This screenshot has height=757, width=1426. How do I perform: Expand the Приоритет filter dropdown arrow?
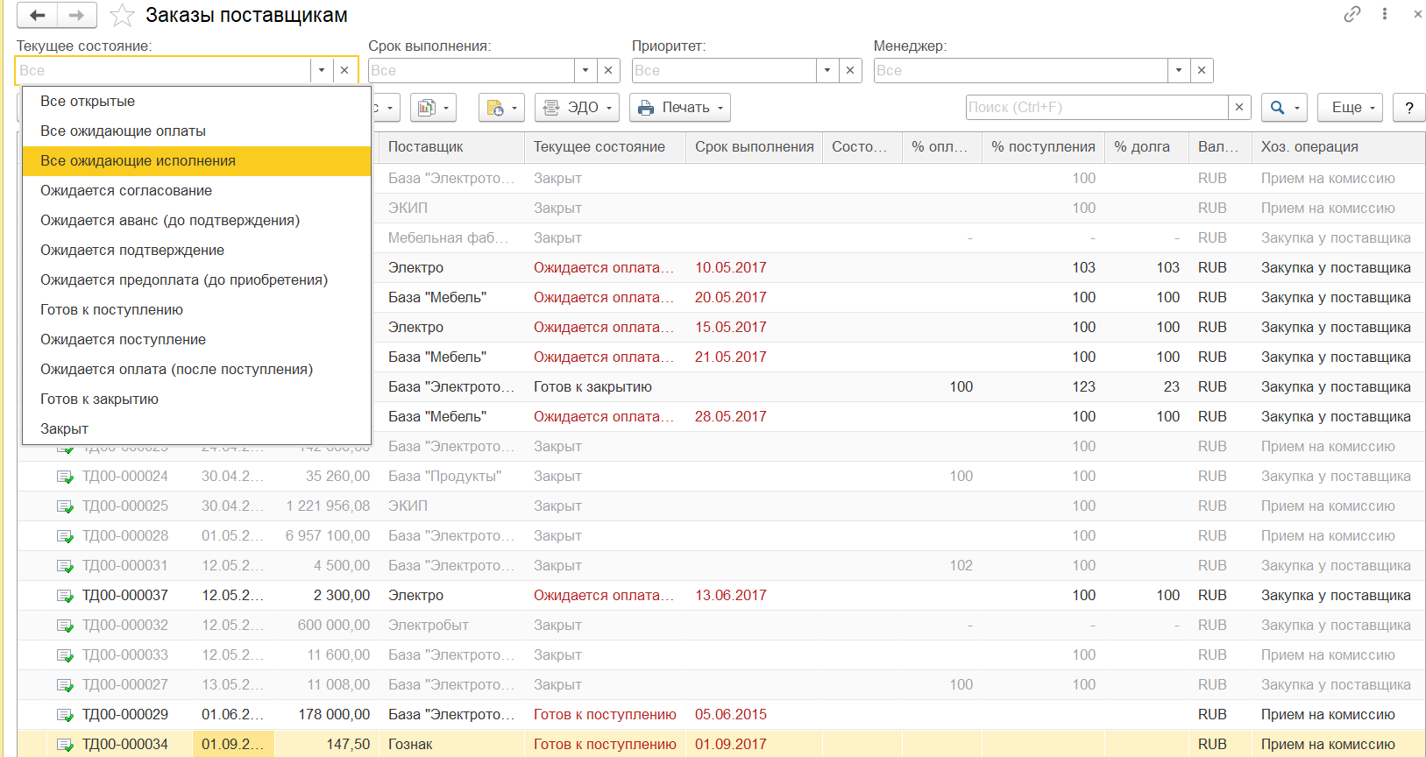[x=827, y=70]
